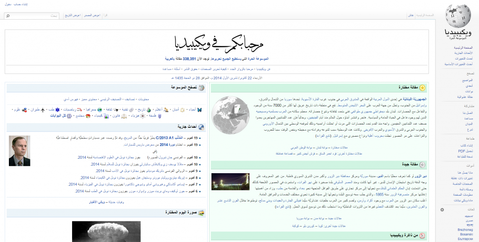This screenshot has height=242, width=479.
Task: Open the Geography portal globe icon
Action: (x=100, y=110)
